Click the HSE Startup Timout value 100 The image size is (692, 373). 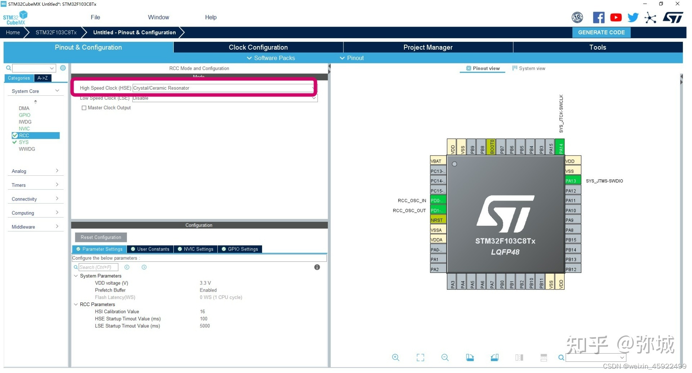[x=204, y=319]
